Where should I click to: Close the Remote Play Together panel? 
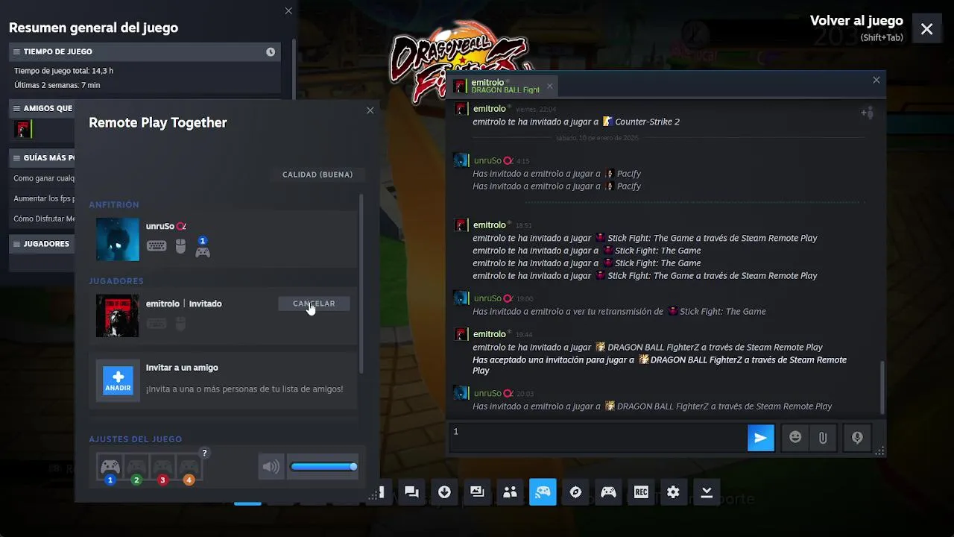point(370,110)
